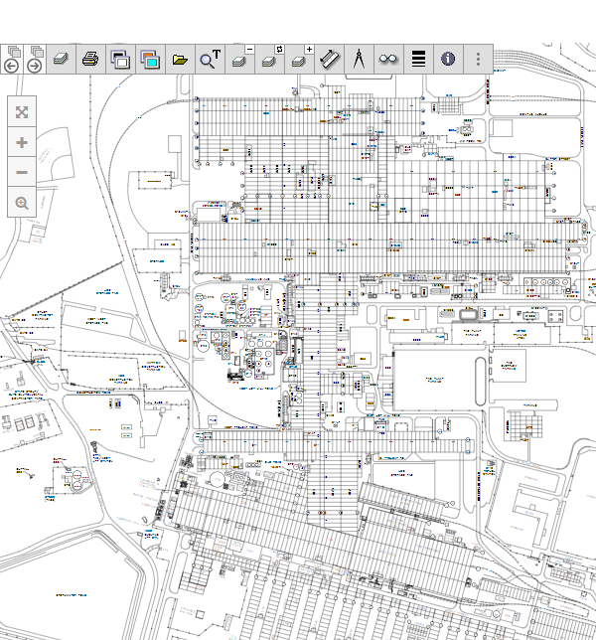Select the compass divider tool
This screenshot has height=640, width=596.
click(x=359, y=59)
